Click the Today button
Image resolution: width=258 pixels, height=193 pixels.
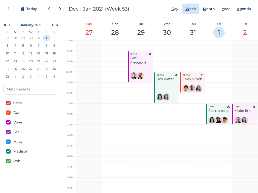(x=29, y=9)
